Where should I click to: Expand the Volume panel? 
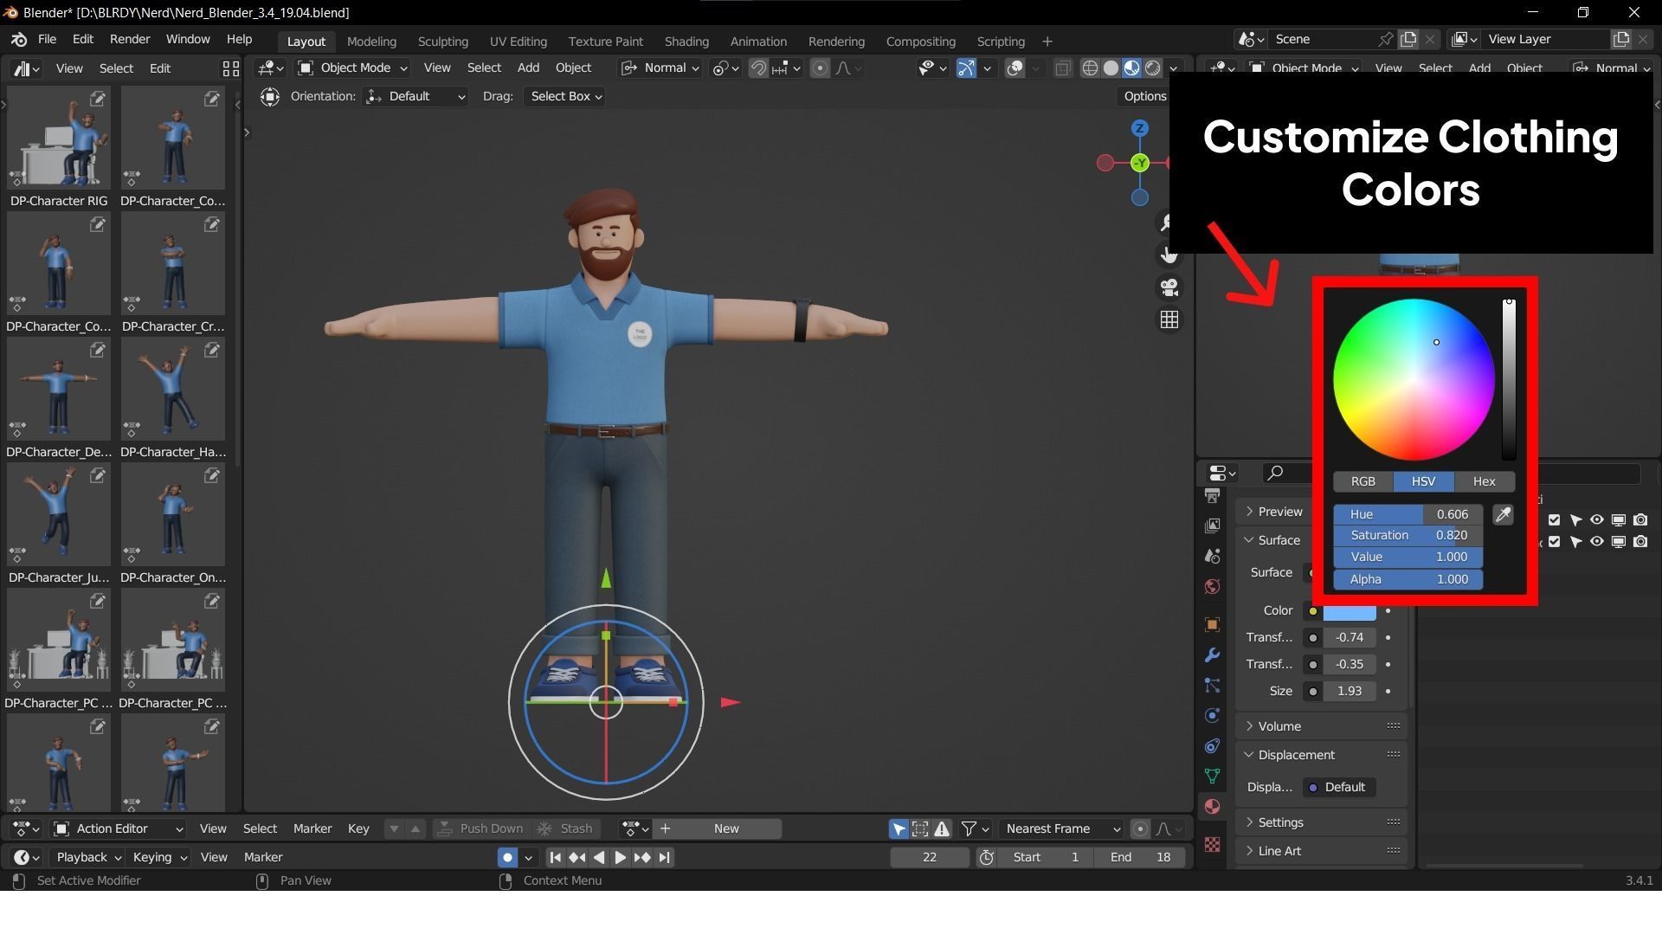click(x=1323, y=726)
